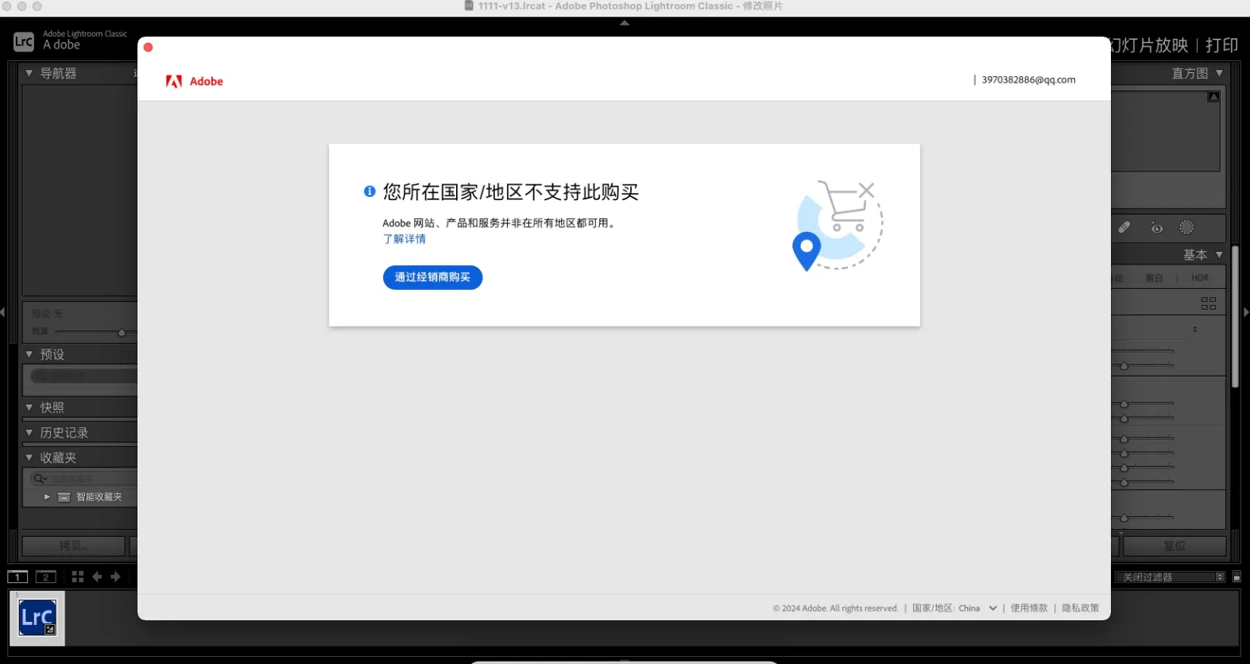
Task: Click the main window display 1 button
Action: (x=17, y=577)
